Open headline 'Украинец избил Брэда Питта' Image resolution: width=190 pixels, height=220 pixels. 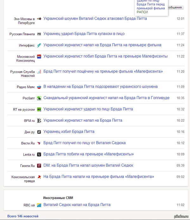click(69, 131)
